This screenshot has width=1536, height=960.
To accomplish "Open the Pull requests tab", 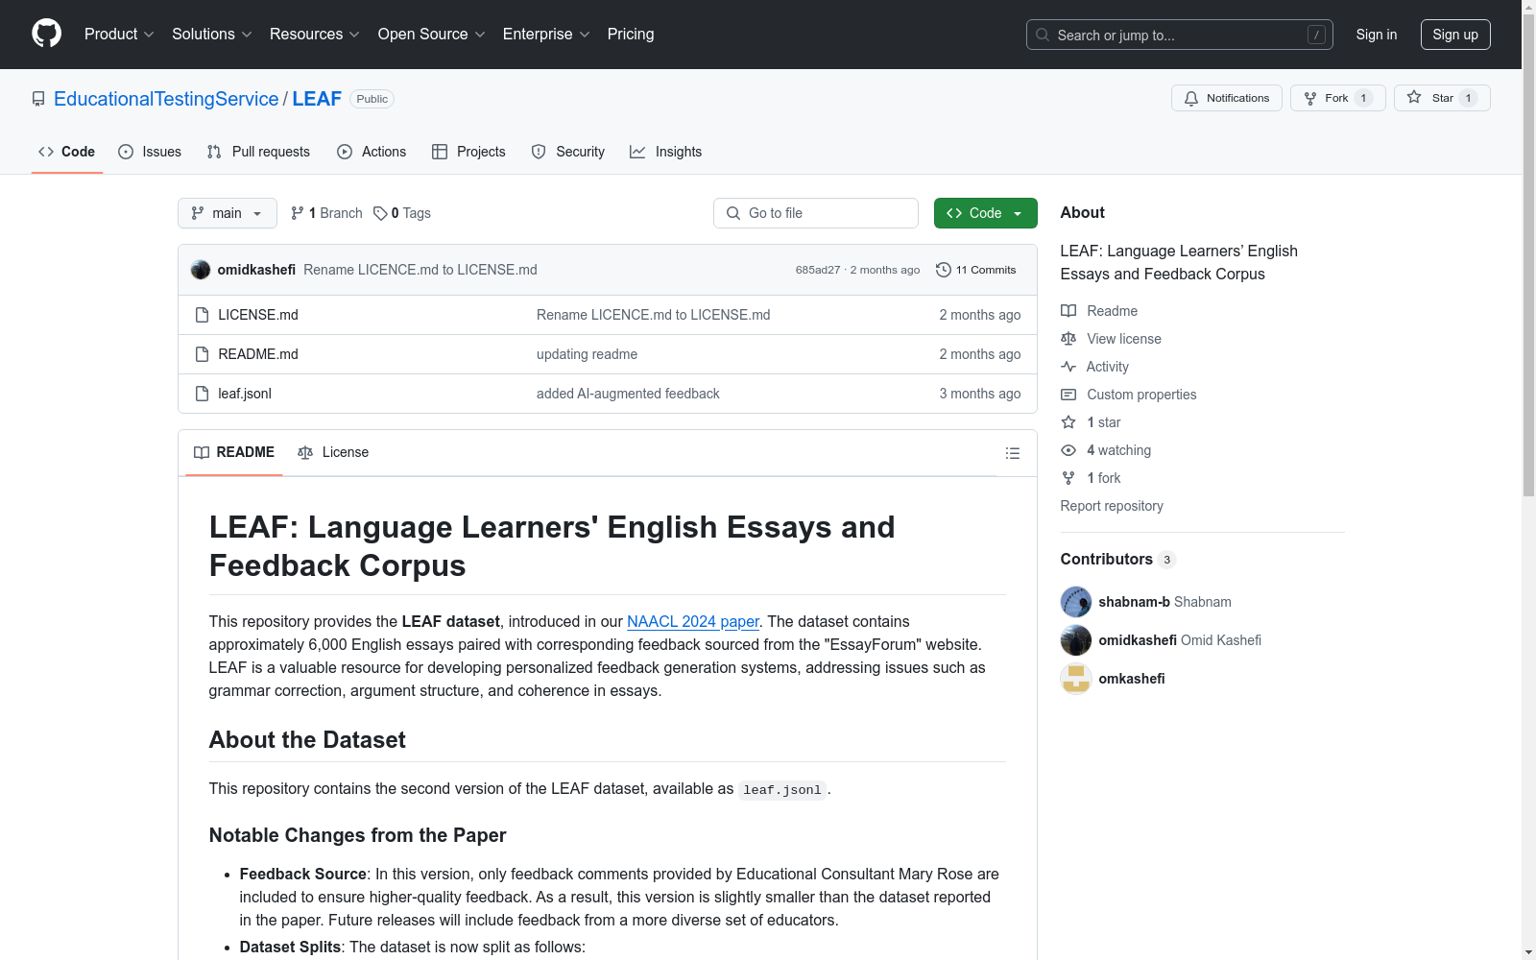I will [x=258, y=152].
